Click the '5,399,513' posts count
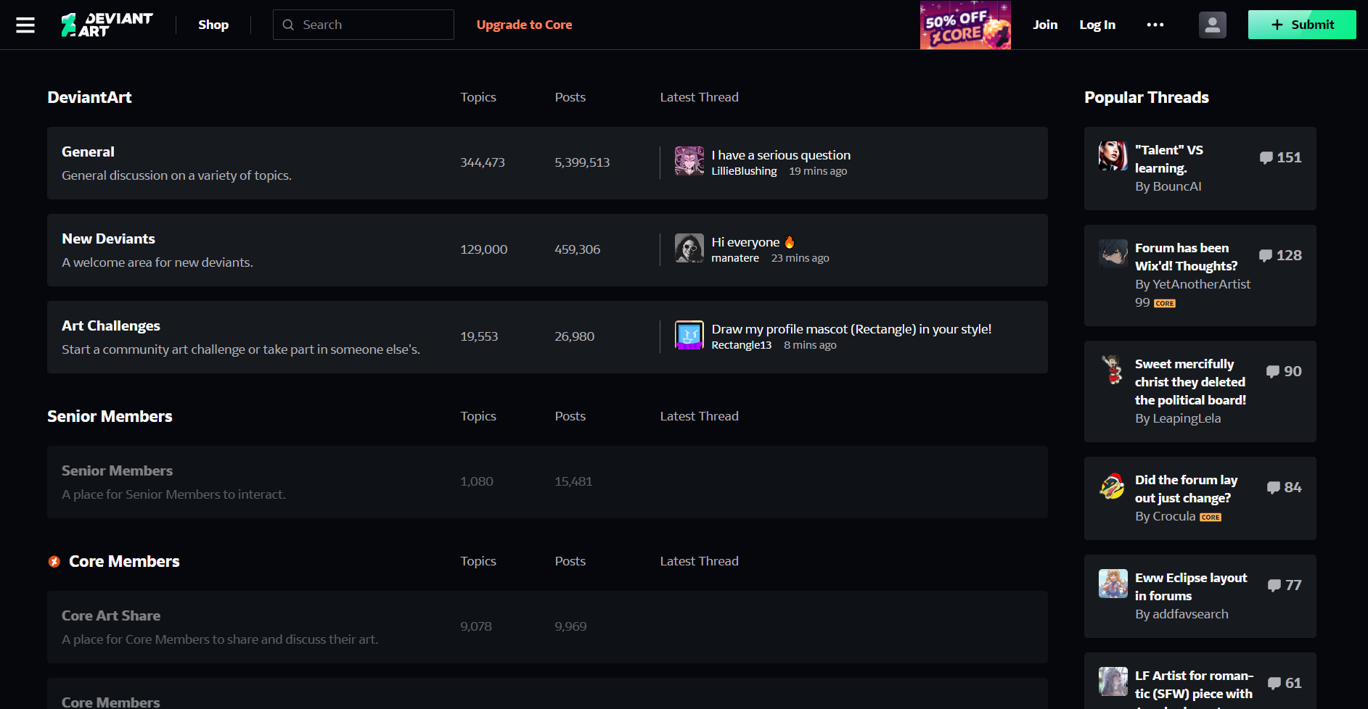Viewport: 1368px width, 709px height. coord(582,162)
